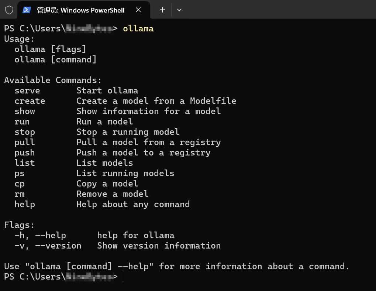Image resolution: width=376 pixels, height=291 pixels.
Task: Open a new tab with the plus button
Action: click(162, 10)
